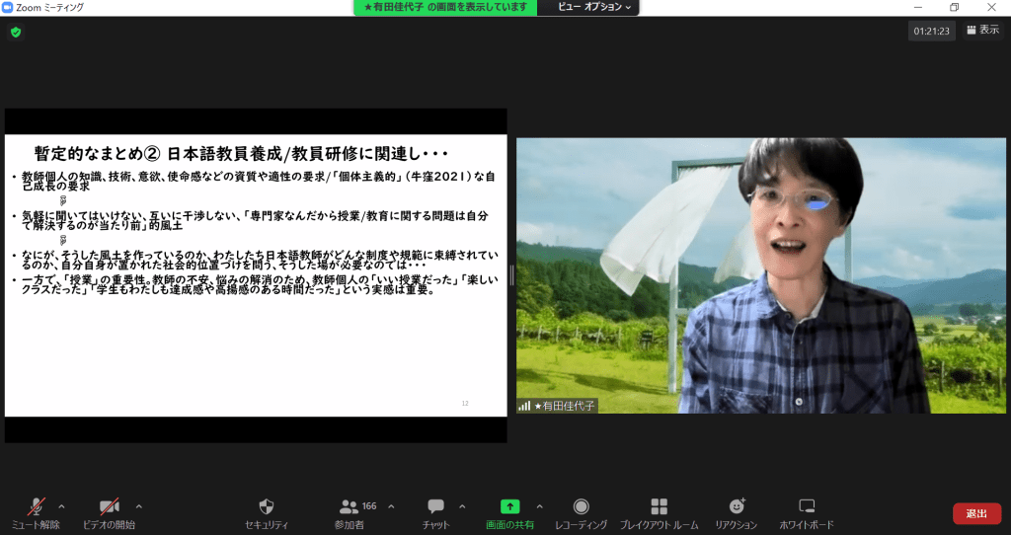This screenshot has height=535, width=1011.
Task: Expand video options arrow beside camera
Action: 138,505
